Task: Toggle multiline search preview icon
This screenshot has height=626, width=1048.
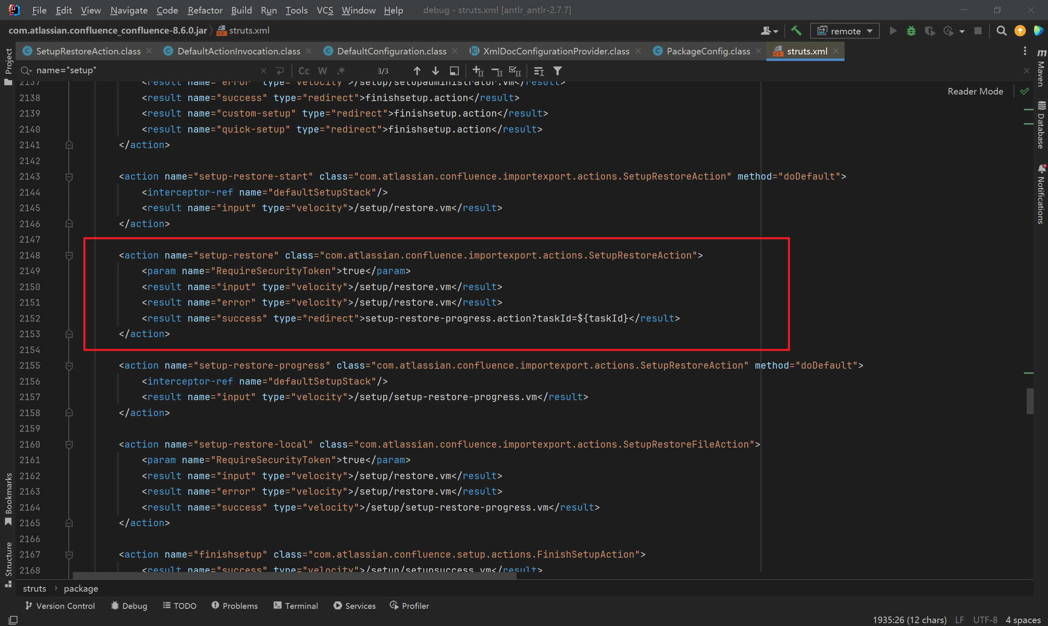Action: 539,71
